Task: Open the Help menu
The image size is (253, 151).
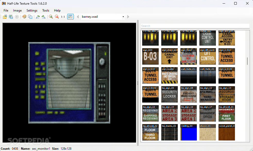Action: (57, 11)
